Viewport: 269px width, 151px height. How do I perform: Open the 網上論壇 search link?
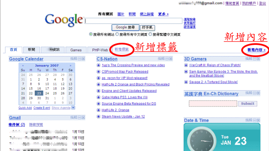click(x=147, y=14)
